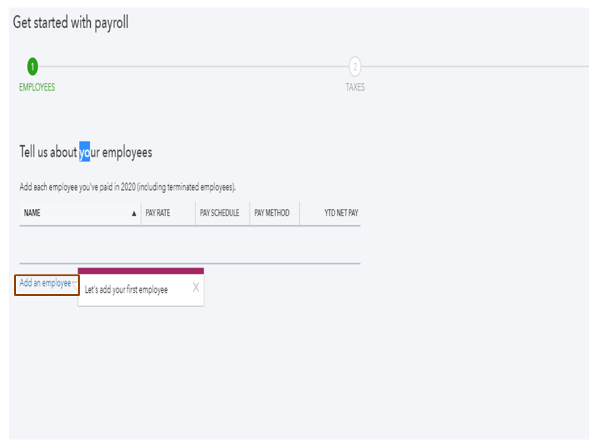Click the step 2 circle above Taxes

click(355, 66)
